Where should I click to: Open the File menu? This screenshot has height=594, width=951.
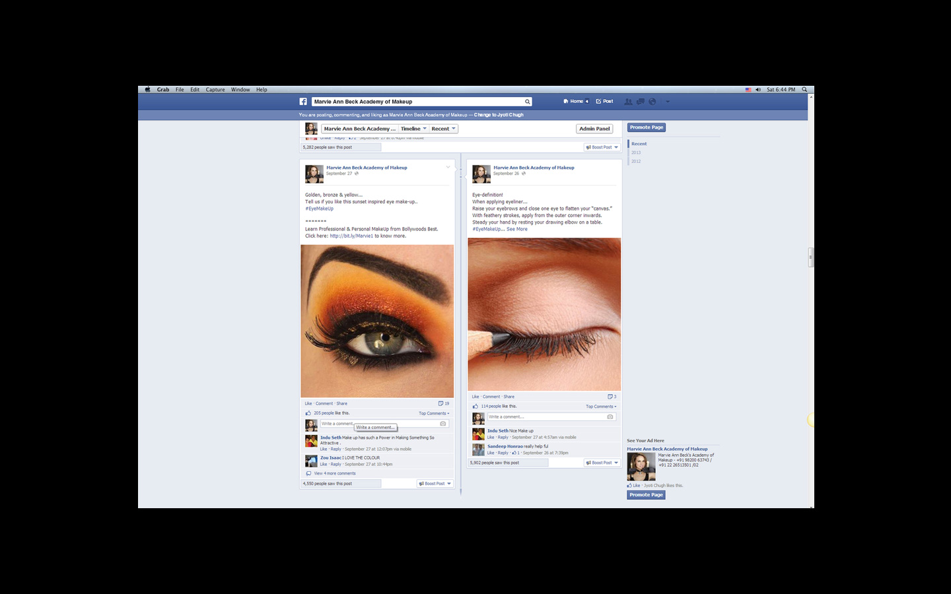click(180, 90)
